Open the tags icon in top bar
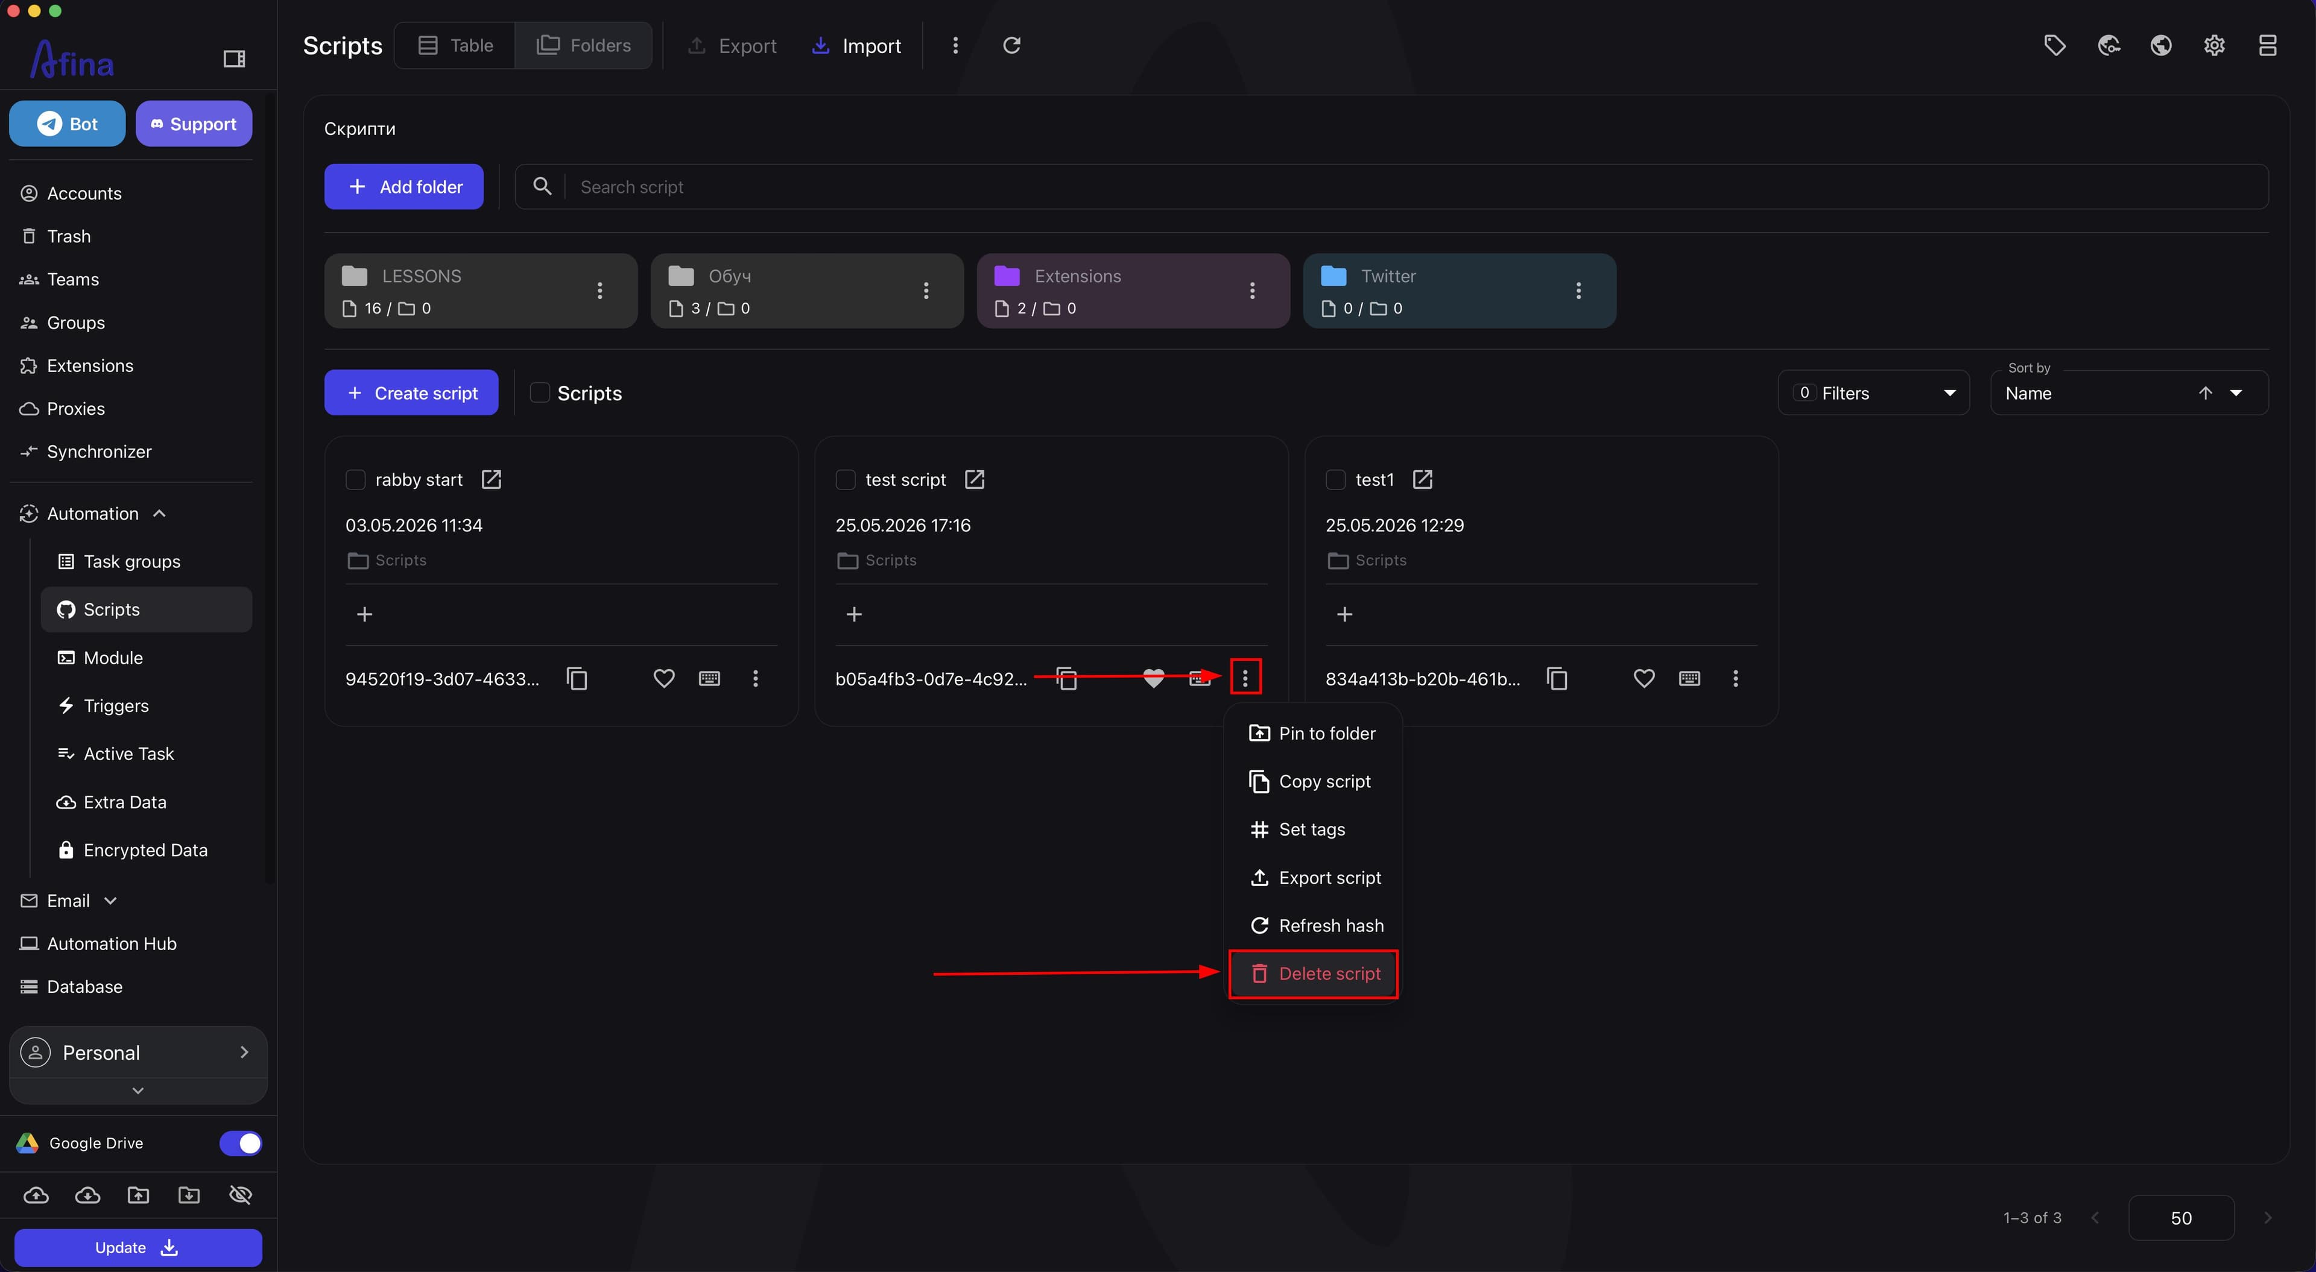This screenshot has height=1272, width=2316. coord(2054,45)
